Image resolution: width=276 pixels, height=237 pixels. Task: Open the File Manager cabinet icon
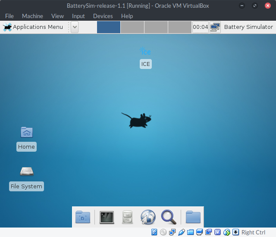127,217
